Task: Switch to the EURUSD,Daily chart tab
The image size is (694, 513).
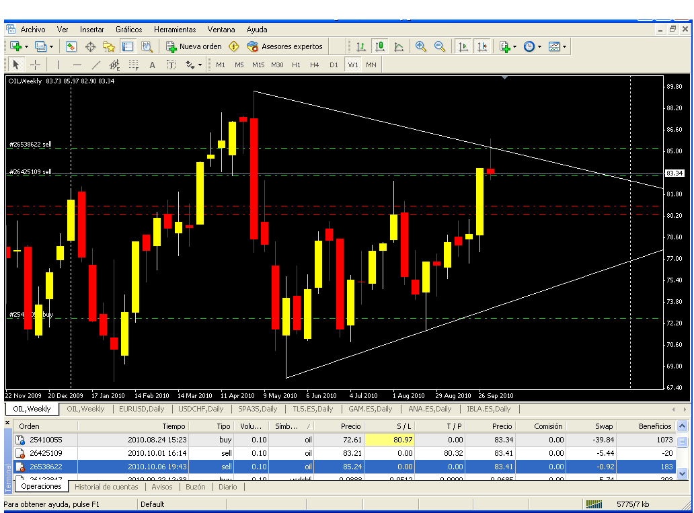Action: pyautogui.click(x=141, y=409)
